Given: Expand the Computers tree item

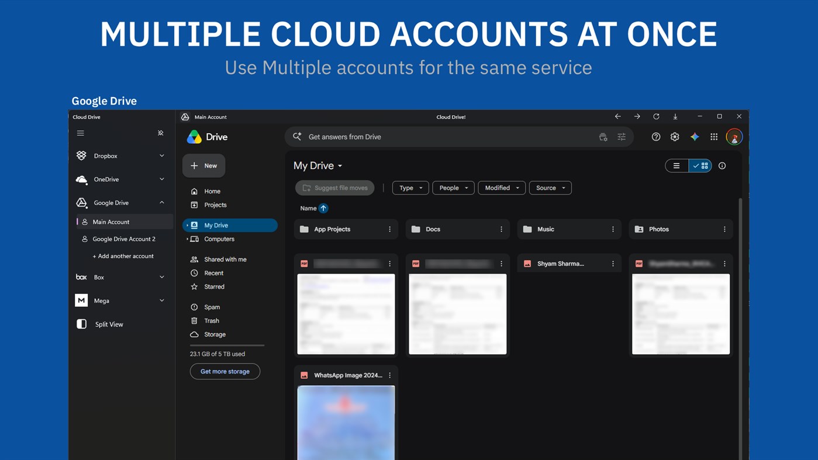Looking at the screenshot, I should [187, 239].
